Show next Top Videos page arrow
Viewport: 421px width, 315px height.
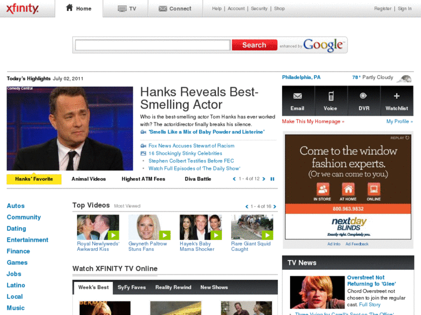[274, 206]
